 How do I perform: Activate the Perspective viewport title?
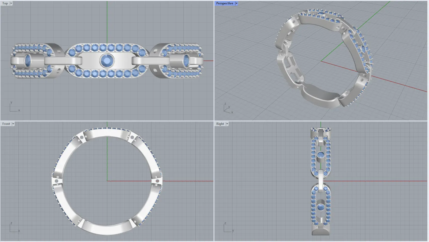coord(224,3)
